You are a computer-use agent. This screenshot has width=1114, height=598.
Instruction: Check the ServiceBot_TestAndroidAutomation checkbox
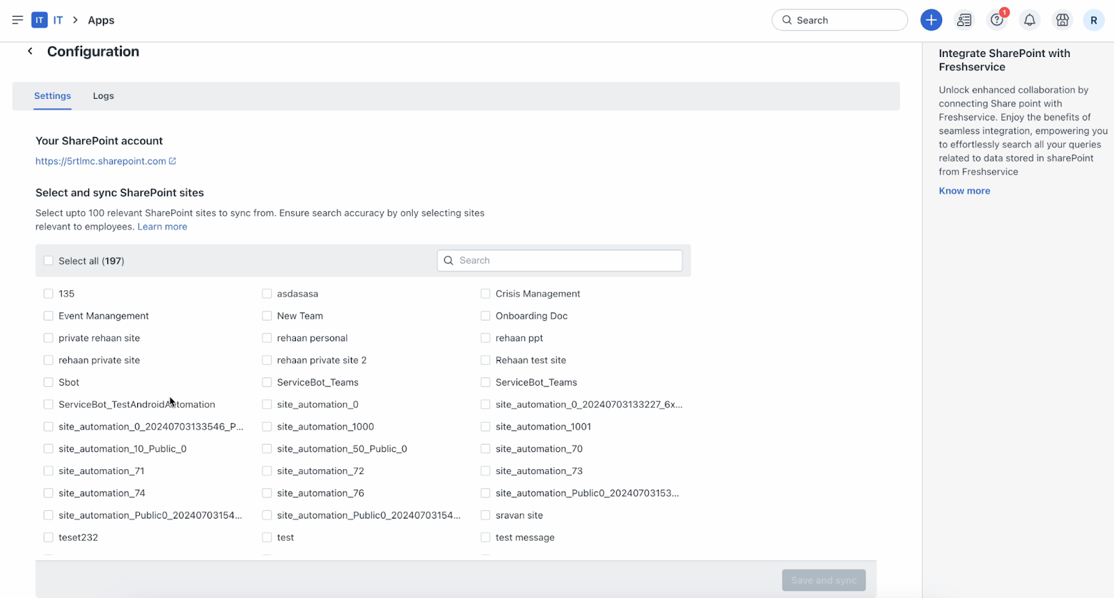point(48,404)
